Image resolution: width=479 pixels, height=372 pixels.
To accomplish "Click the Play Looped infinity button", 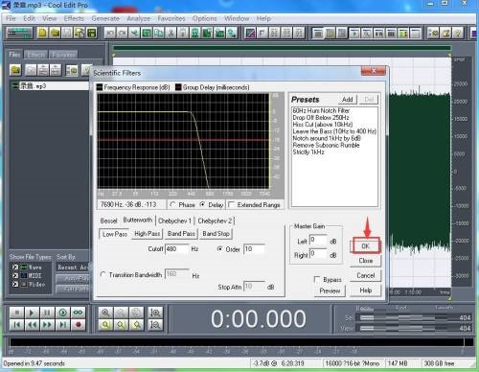I will pyautogui.click(x=78, y=313).
